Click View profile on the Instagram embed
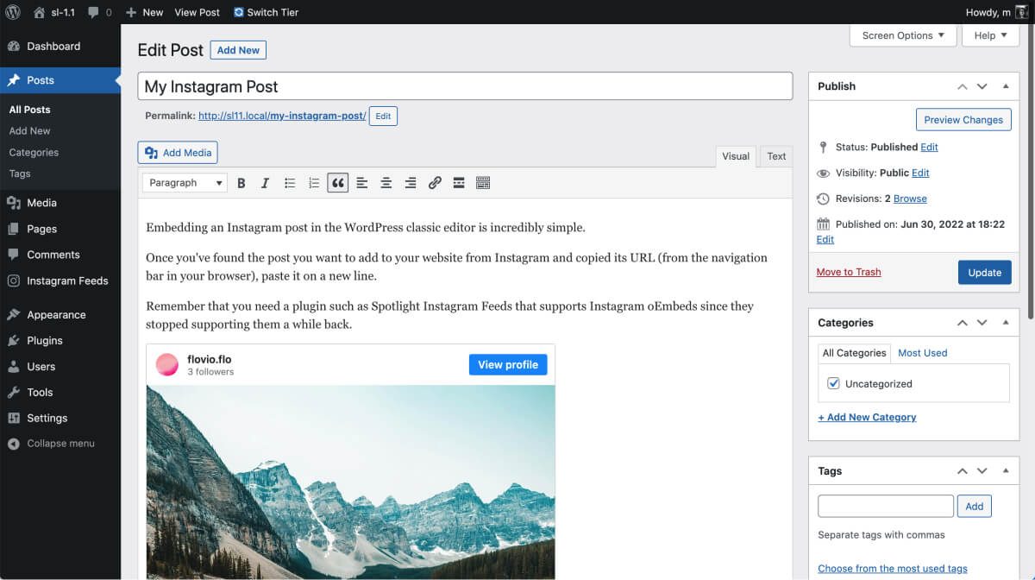This screenshot has width=1035, height=580. click(x=508, y=364)
